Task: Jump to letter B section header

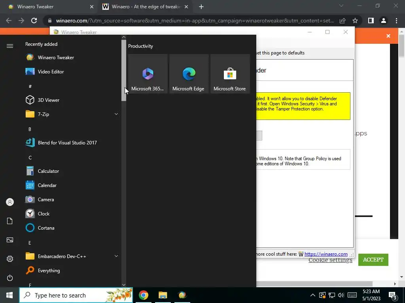Action: click(x=30, y=129)
